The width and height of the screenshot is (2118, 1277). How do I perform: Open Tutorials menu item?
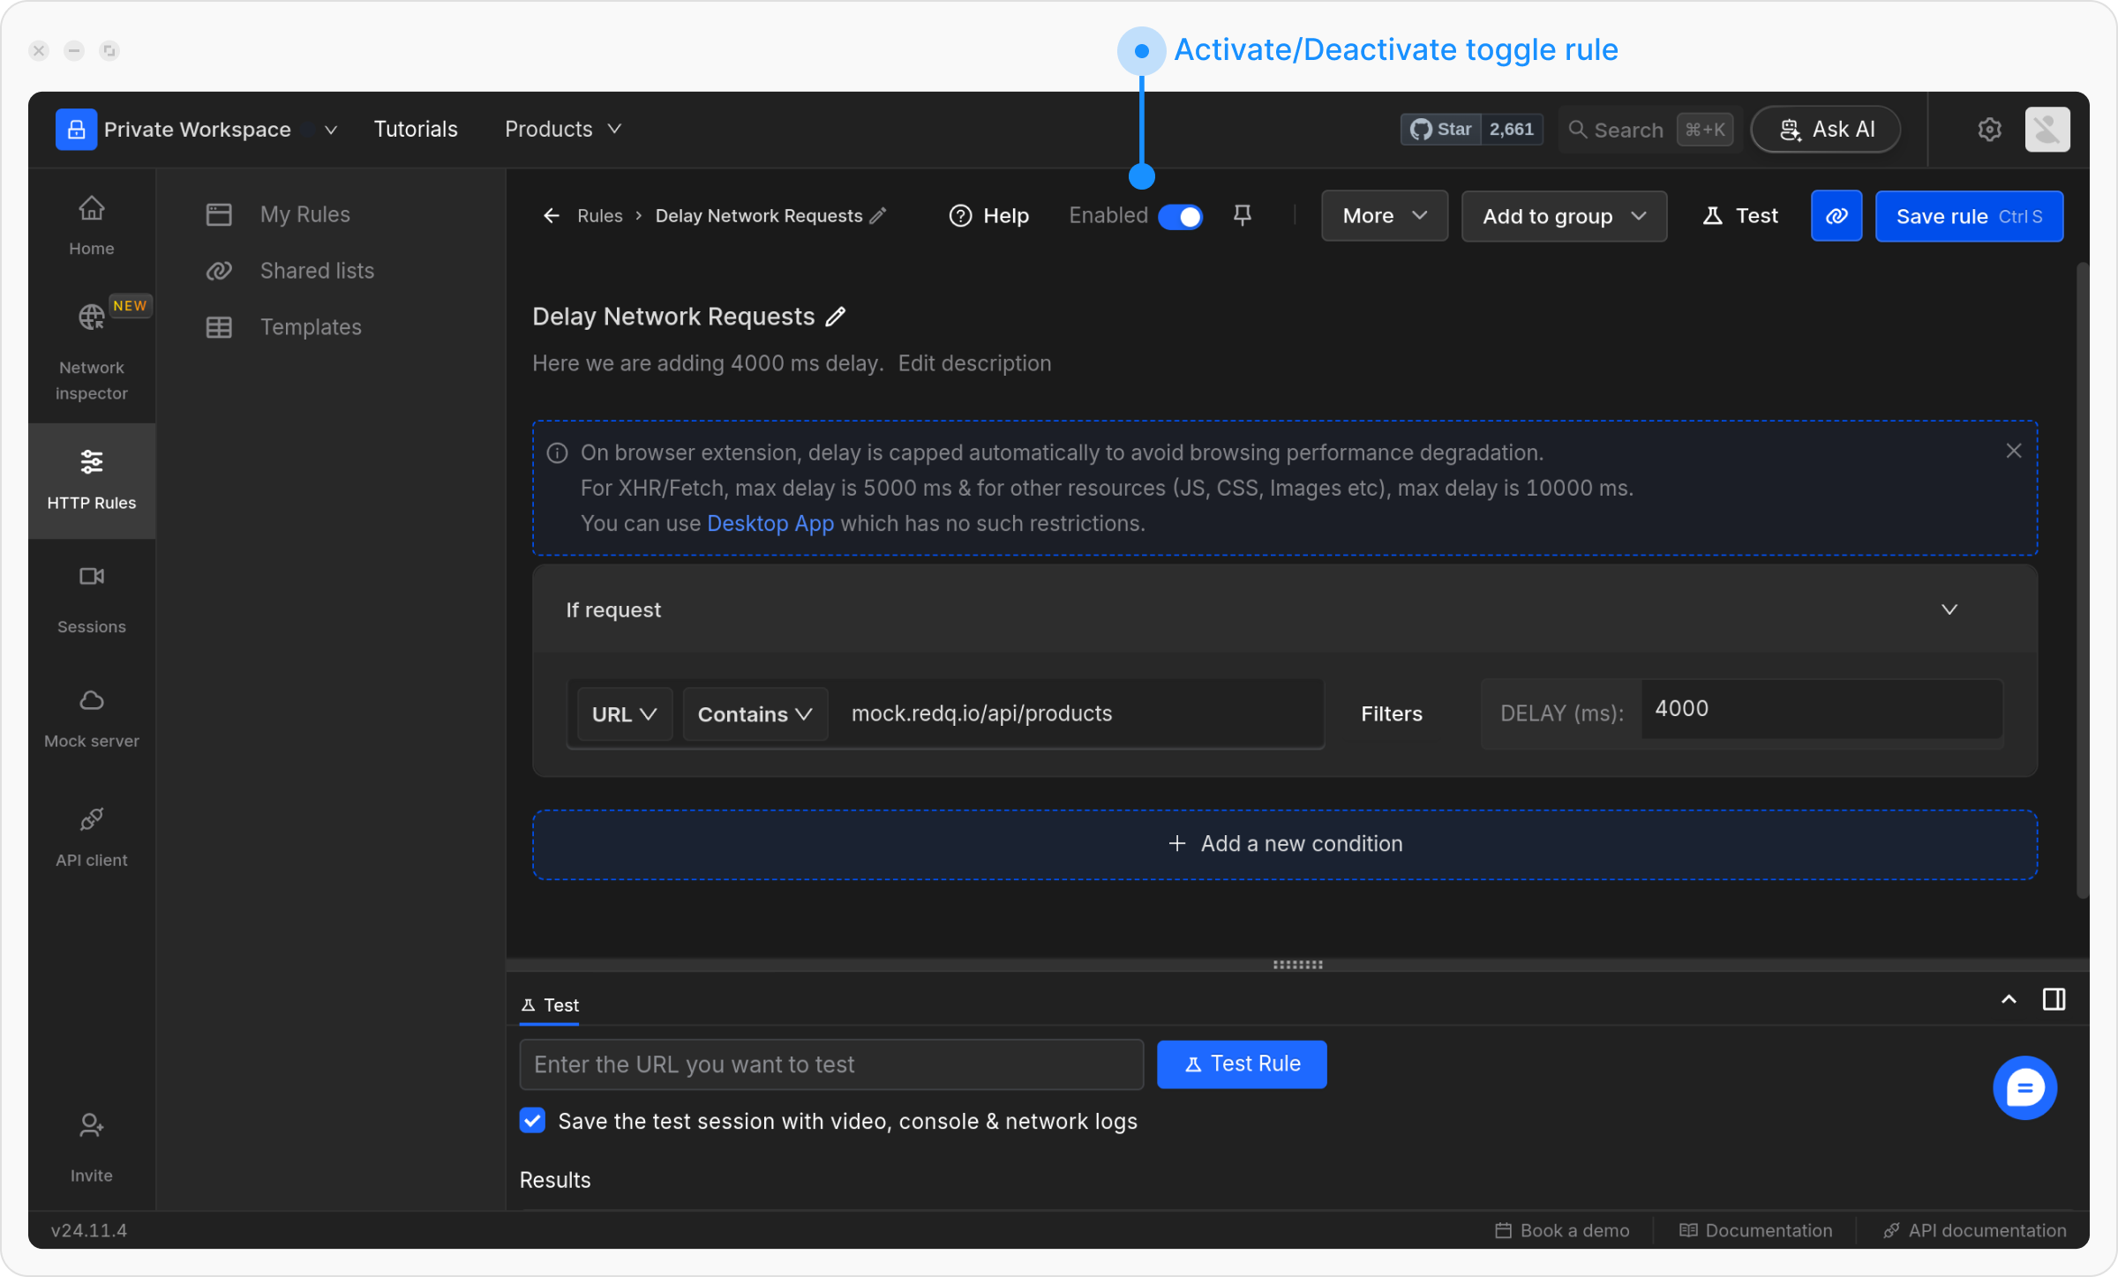(416, 130)
